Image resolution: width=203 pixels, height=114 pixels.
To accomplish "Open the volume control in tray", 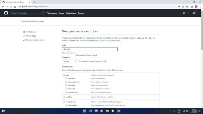I will pyautogui.click(x=187, y=111).
